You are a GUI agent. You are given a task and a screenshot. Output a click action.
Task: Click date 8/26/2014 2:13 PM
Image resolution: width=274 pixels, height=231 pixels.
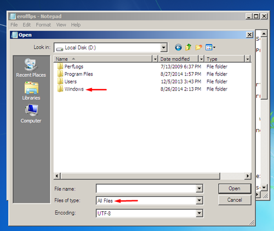181,89
